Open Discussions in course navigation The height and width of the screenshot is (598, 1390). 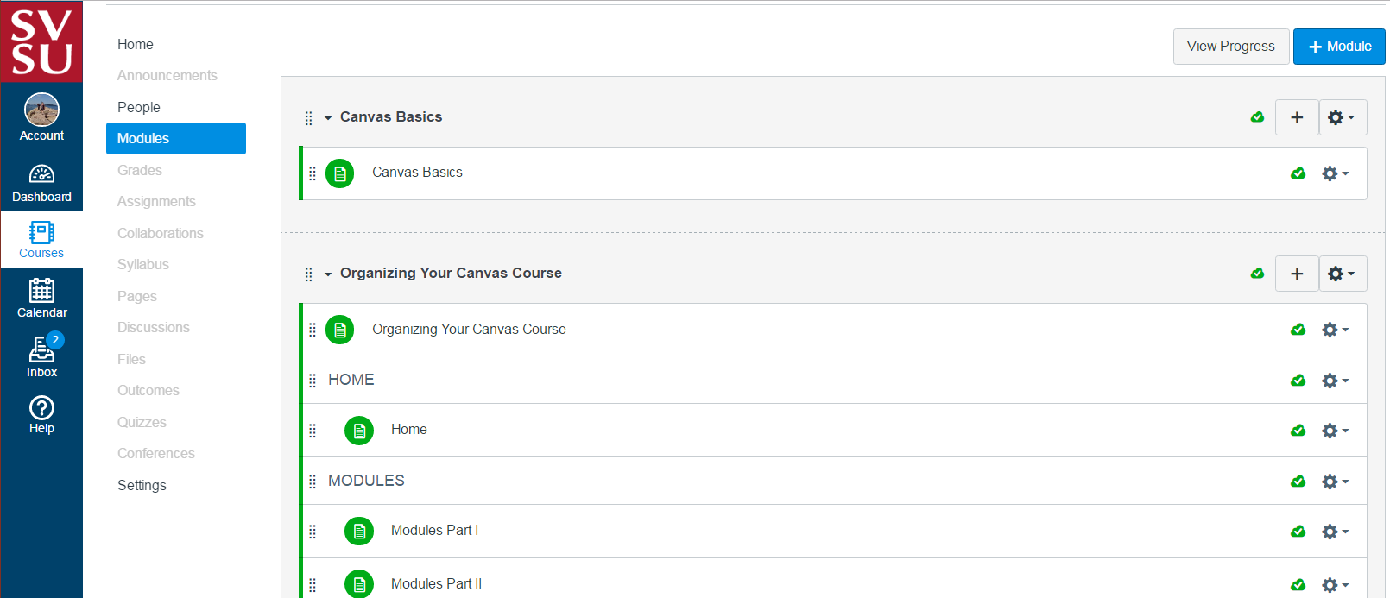(154, 328)
